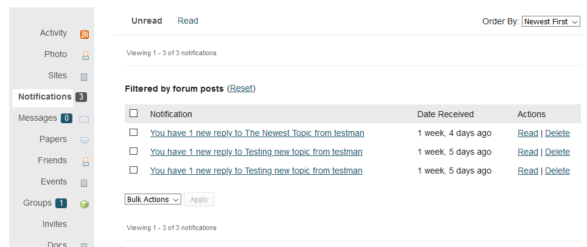
Task: Tick the checkbox for The Newest Topic notification
Action: pyautogui.click(x=133, y=132)
